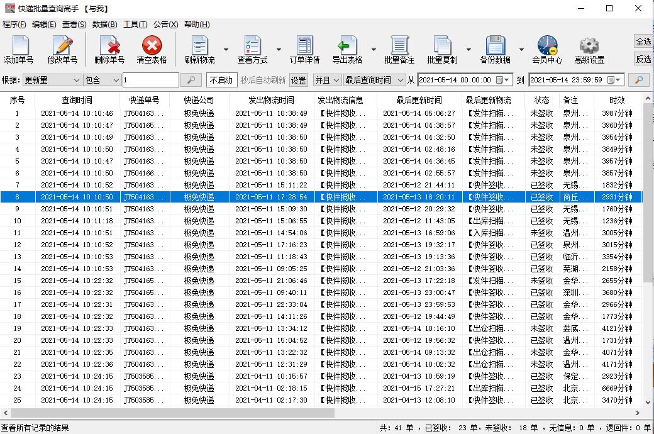Image resolution: width=654 pixels, height=434 pixels.
Task: Select the highlighted row 8 cell 商丘
Action: 575,197
